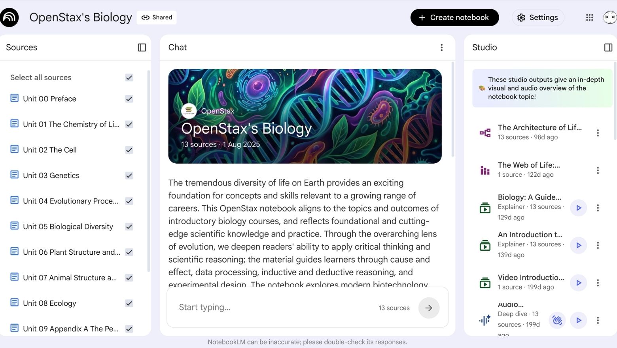Open options for The Web of Life
617x348 pixels.
point(598,170)
